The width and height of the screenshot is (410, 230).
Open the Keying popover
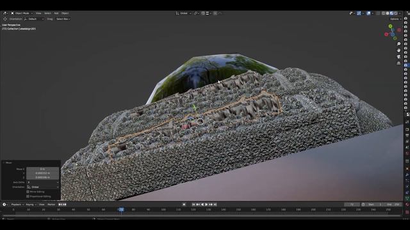coord(31,204)
